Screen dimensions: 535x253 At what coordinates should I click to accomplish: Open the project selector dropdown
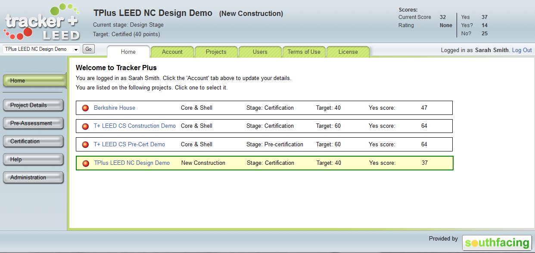click(41, 49)
